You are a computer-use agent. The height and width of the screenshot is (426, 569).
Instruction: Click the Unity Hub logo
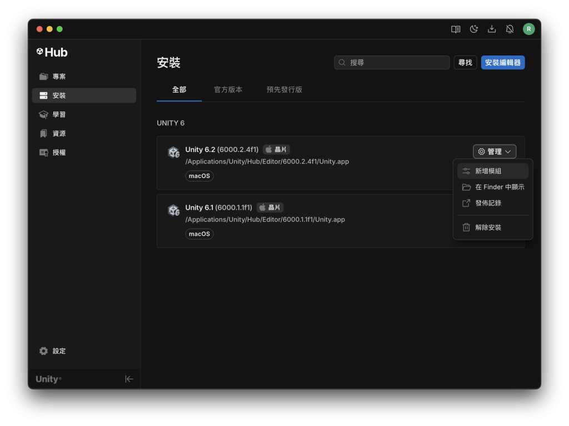click(52, 52)
